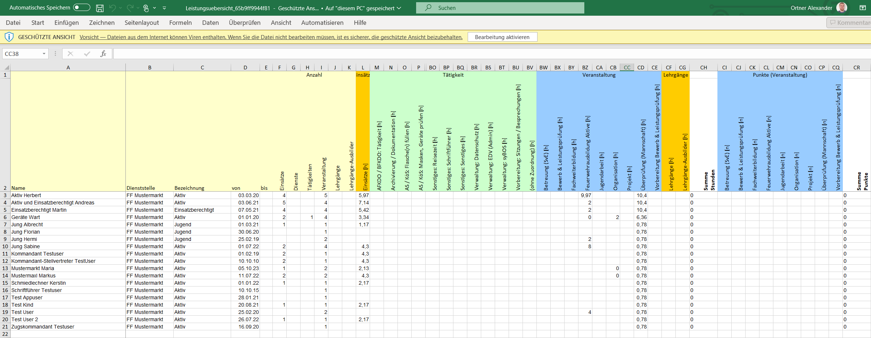Screen dimensions: 871x338
Task: Open the Redo history dropdown arrow
Action: 138,8
